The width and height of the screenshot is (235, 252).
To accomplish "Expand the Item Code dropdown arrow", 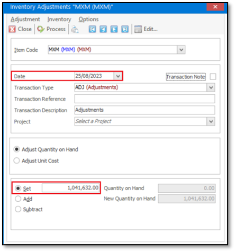I will 181,50.
